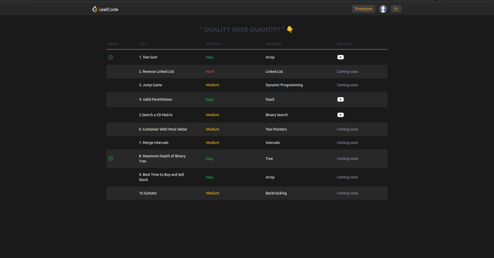Click the Dynamic Programming category cell

click(284, 85)
